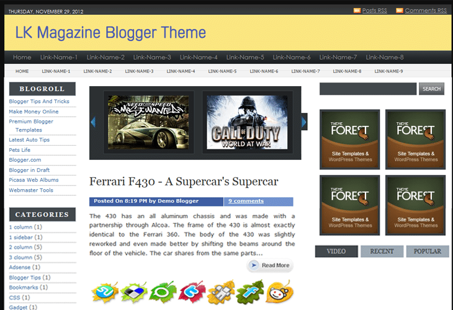Open the 1 sidebar category
The width and height of the screenshot is (453, 310).
point(21,237)
